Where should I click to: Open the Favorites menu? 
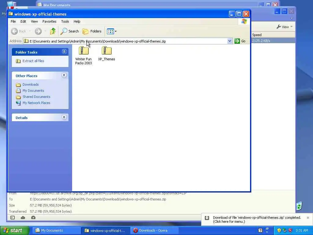pyautogui.click(x=49, y=21)
